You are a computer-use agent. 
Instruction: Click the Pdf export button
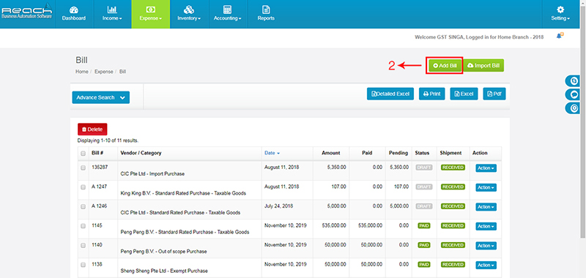pyautogui.click(x=494, y=94)
